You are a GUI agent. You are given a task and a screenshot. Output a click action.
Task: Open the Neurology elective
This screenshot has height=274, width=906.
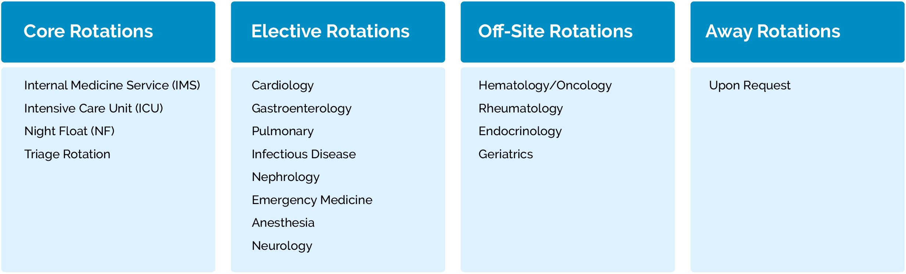(282, 246)
